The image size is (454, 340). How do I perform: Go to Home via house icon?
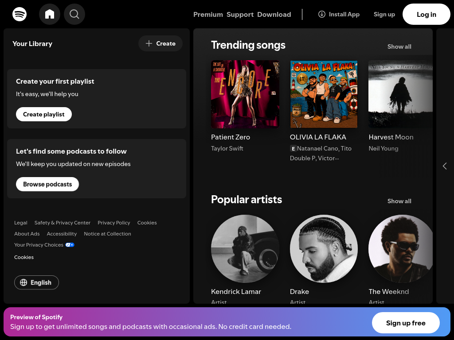[50, 14]
